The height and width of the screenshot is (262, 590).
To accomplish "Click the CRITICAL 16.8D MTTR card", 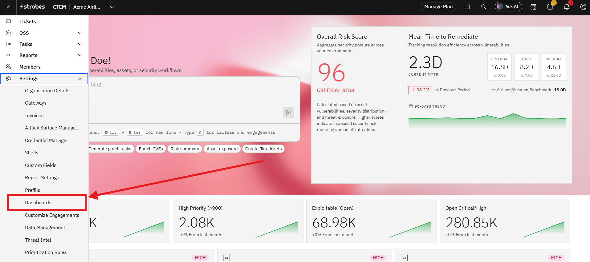I will click(499, 67).
